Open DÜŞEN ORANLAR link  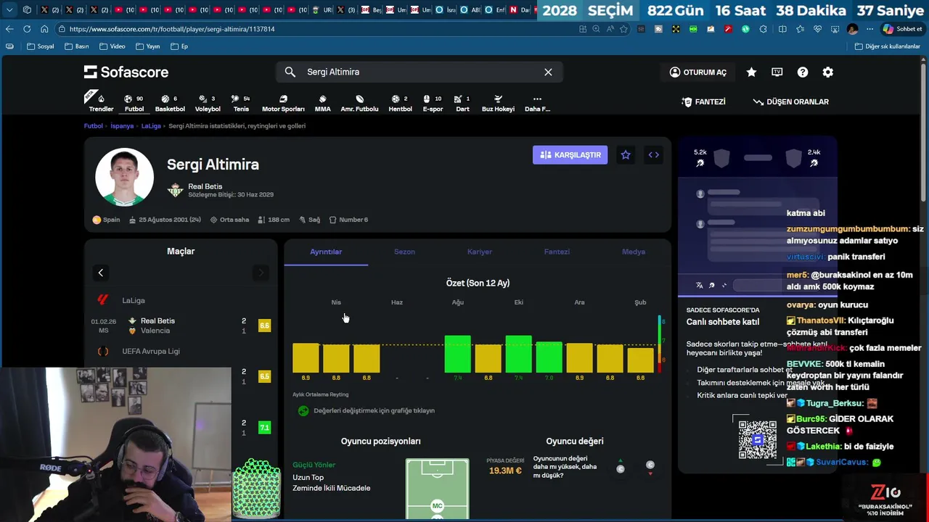[x=790, y=101]
